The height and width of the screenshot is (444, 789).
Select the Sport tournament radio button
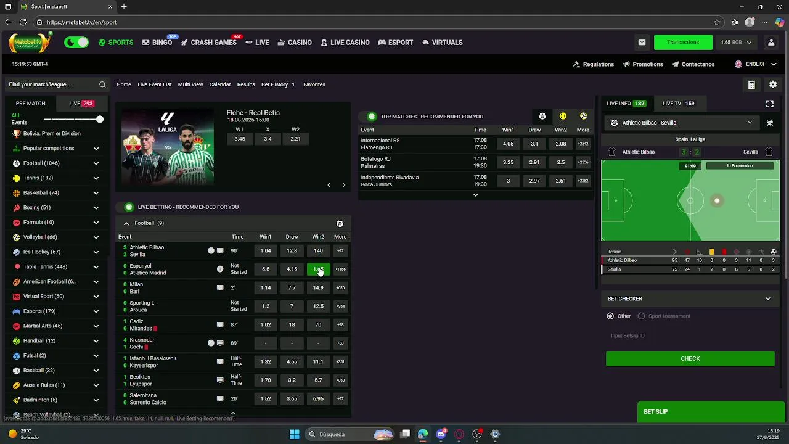[641, 316]
